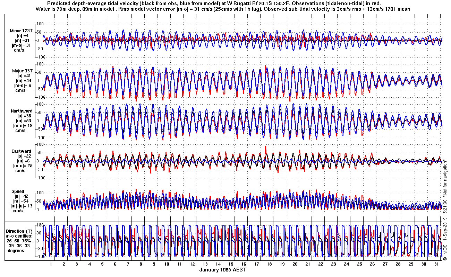The height and width of the screenshot is (277, 451).
Task: Click the 'Minor 123T' panel label
Action: coord(21,31)
